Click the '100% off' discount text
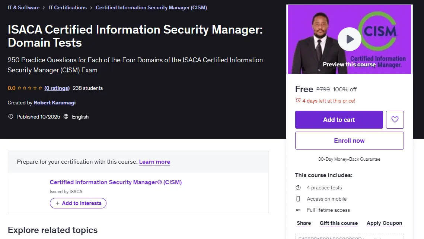This screenshot has width=424, height=239. point(344,89)
